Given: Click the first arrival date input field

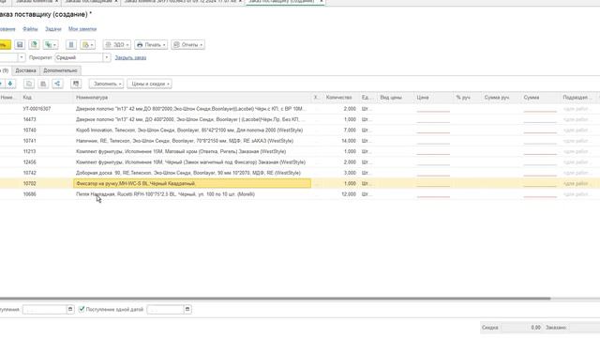Looking at the screenshot, I should [x=45, y=309].
